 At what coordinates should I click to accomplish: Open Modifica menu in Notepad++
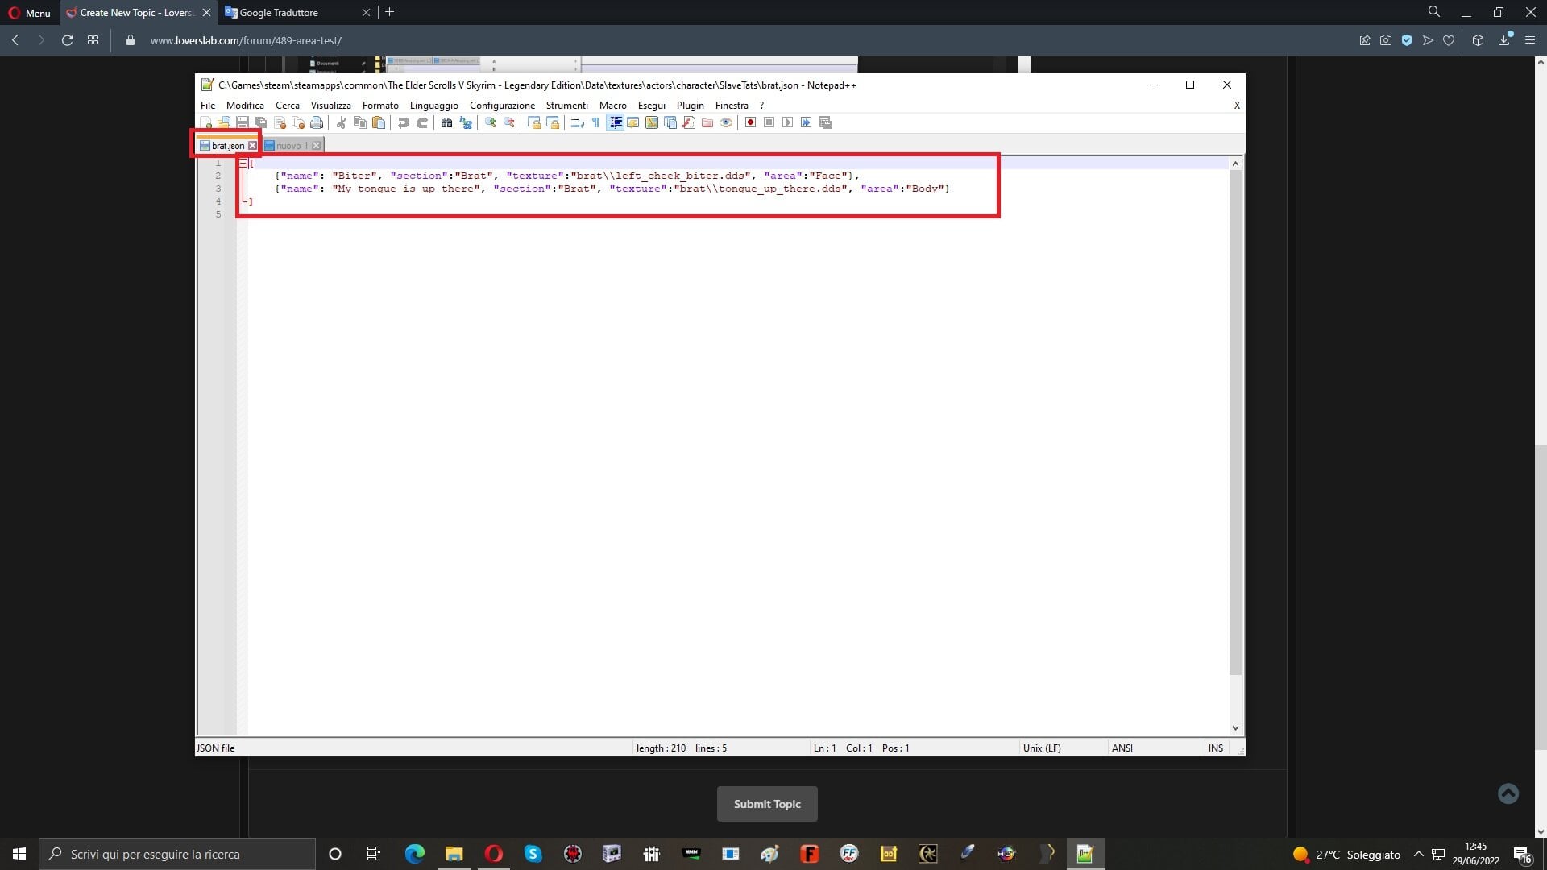pos(245,106)
